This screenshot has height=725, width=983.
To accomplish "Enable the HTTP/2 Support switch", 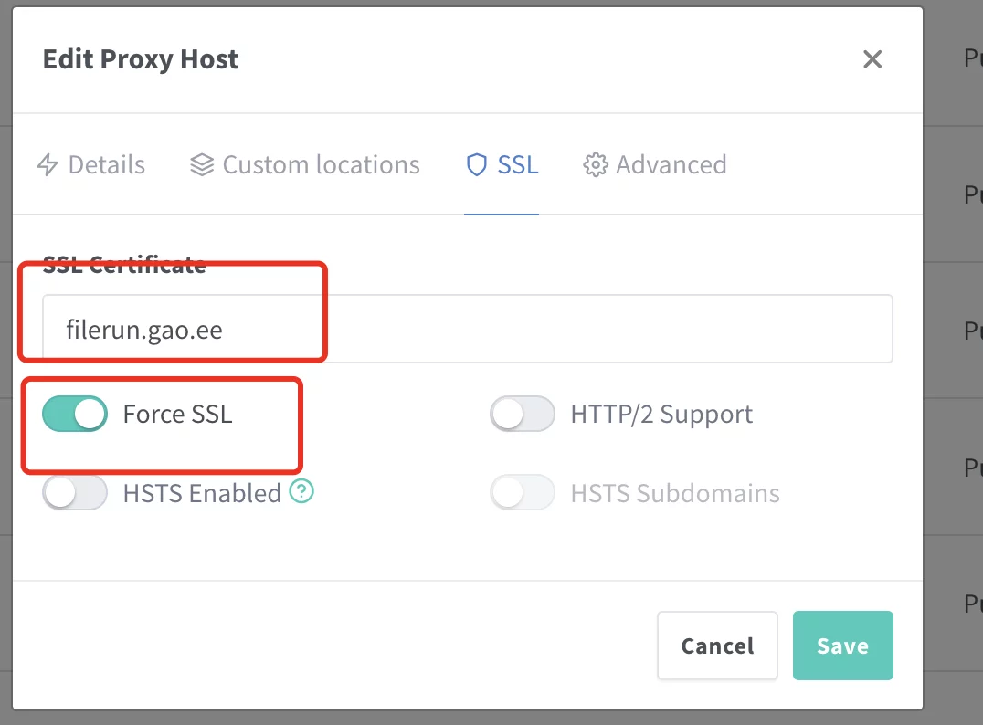I will (x=523, y=415).
